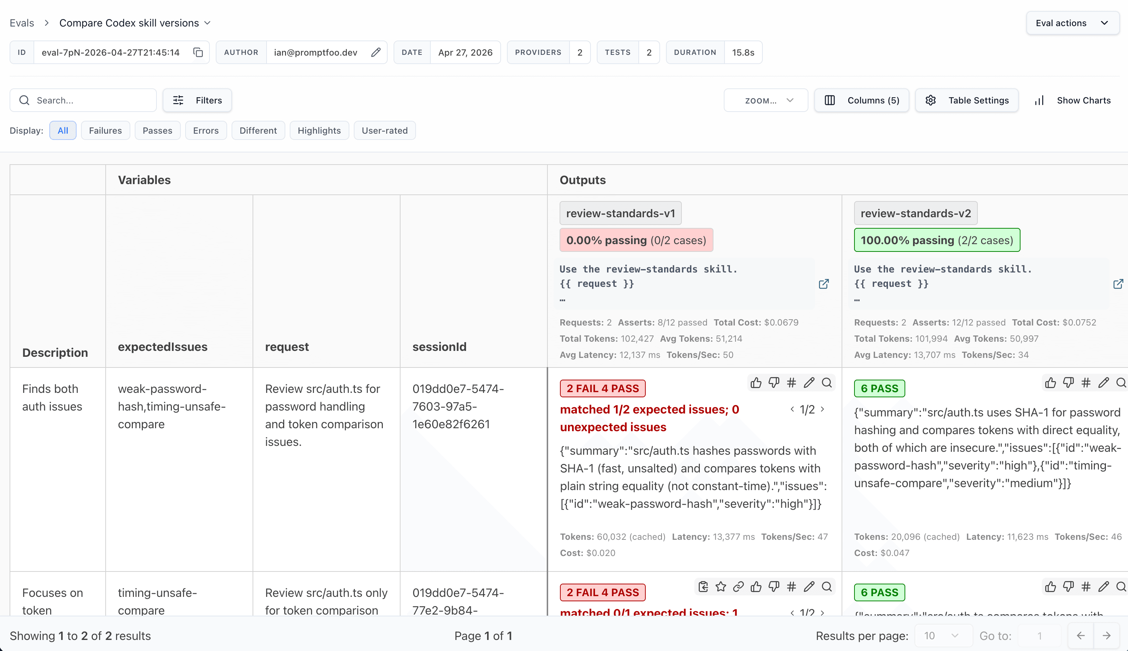1128x651 pixels.
Task: Open Table Settings
Action: [x=966, y=100]
